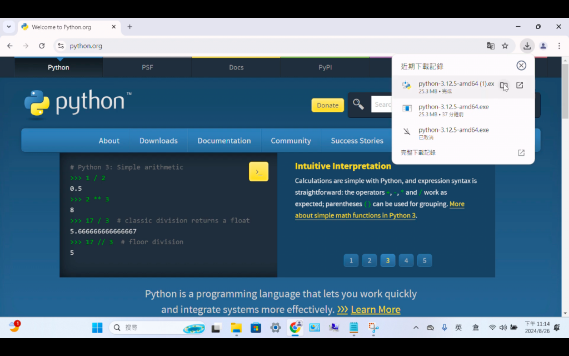The image size is (569, 356).
Task: Go to slide 3
Action: point(387,260)
